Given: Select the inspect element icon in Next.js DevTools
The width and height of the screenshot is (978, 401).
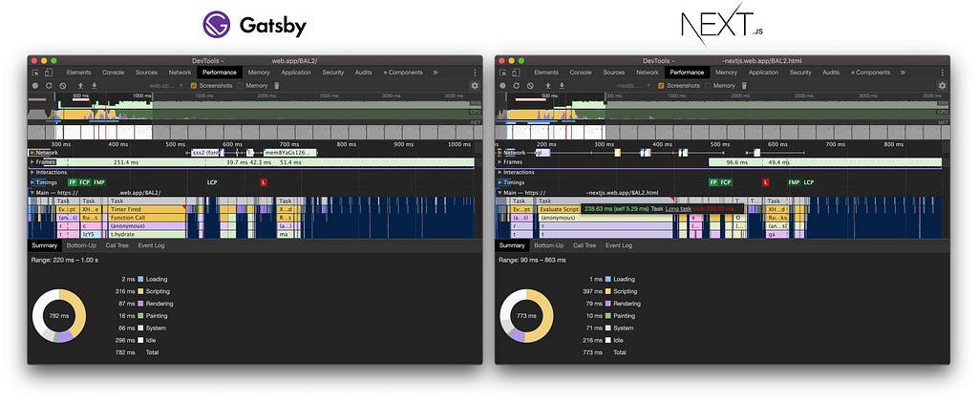Looking at the screenshot, I should [x=502, y=73].
